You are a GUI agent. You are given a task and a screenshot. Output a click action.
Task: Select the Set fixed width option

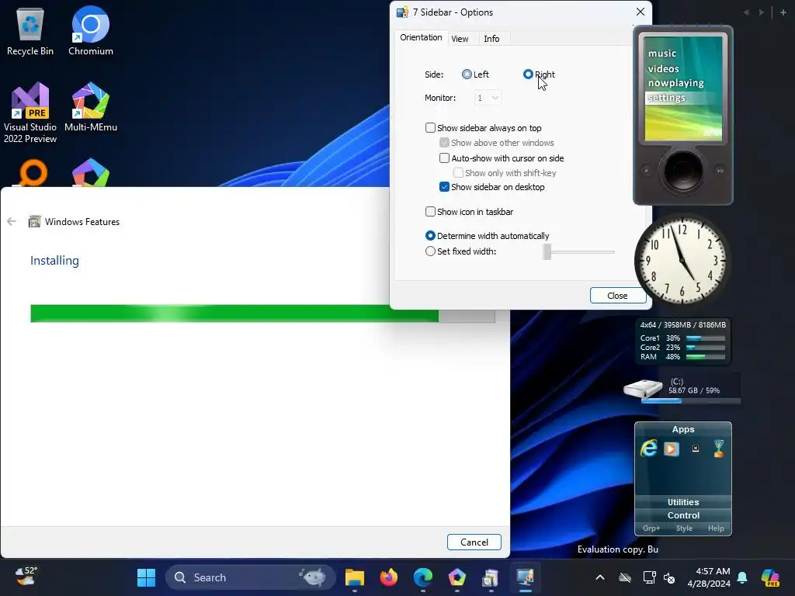(430, 251)
